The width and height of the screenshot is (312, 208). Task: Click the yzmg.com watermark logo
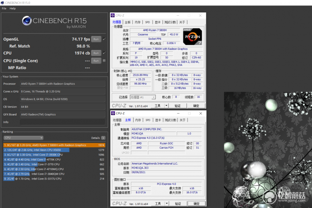(x=285, y=195)
